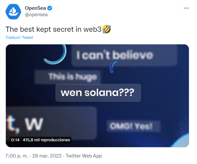197x164 pixels.
Task: Click the laughing emoji in tweet text
Action: pos(106,29)
